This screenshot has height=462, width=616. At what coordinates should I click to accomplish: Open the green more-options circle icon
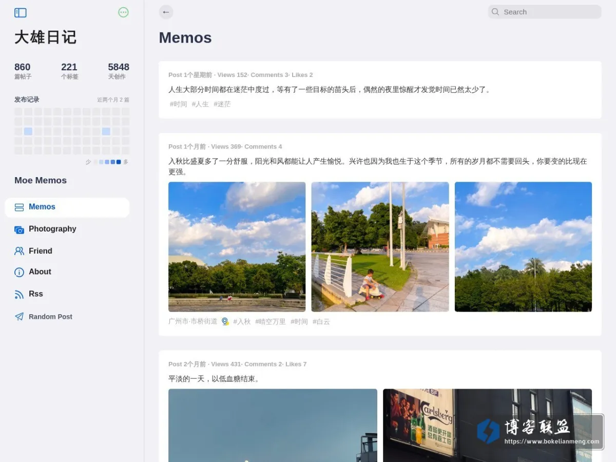point(123,12)
